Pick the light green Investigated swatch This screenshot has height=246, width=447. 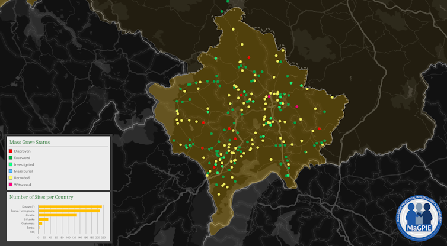point(11,164)
